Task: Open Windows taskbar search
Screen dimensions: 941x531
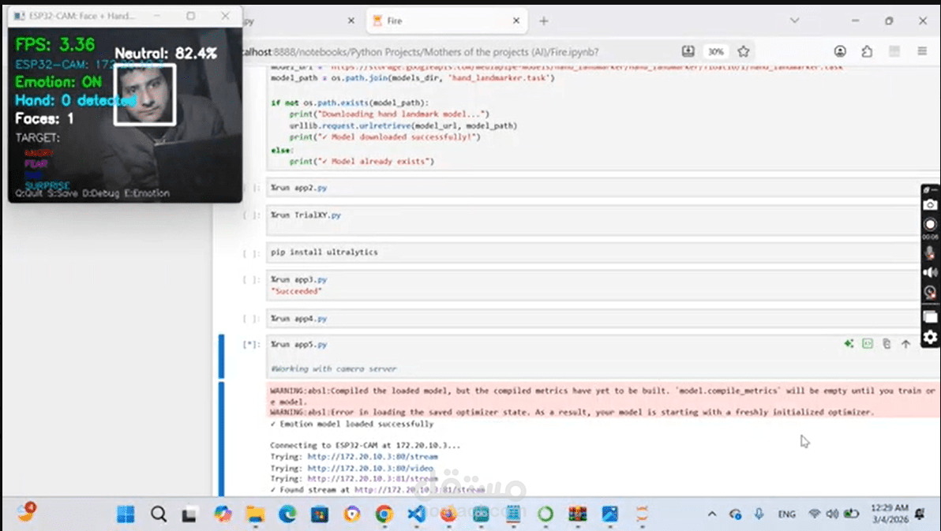Action: point(159,514)
